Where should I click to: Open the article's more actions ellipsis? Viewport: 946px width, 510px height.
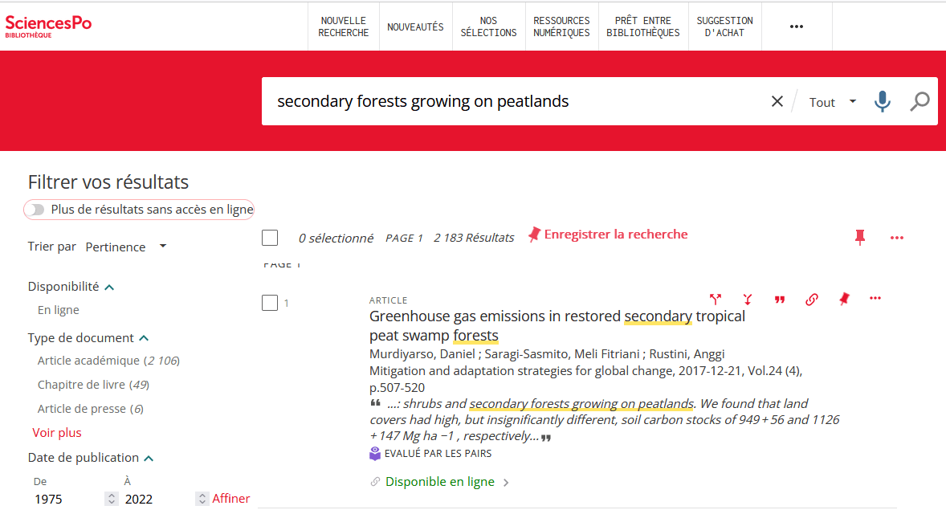tap(875, 299)
